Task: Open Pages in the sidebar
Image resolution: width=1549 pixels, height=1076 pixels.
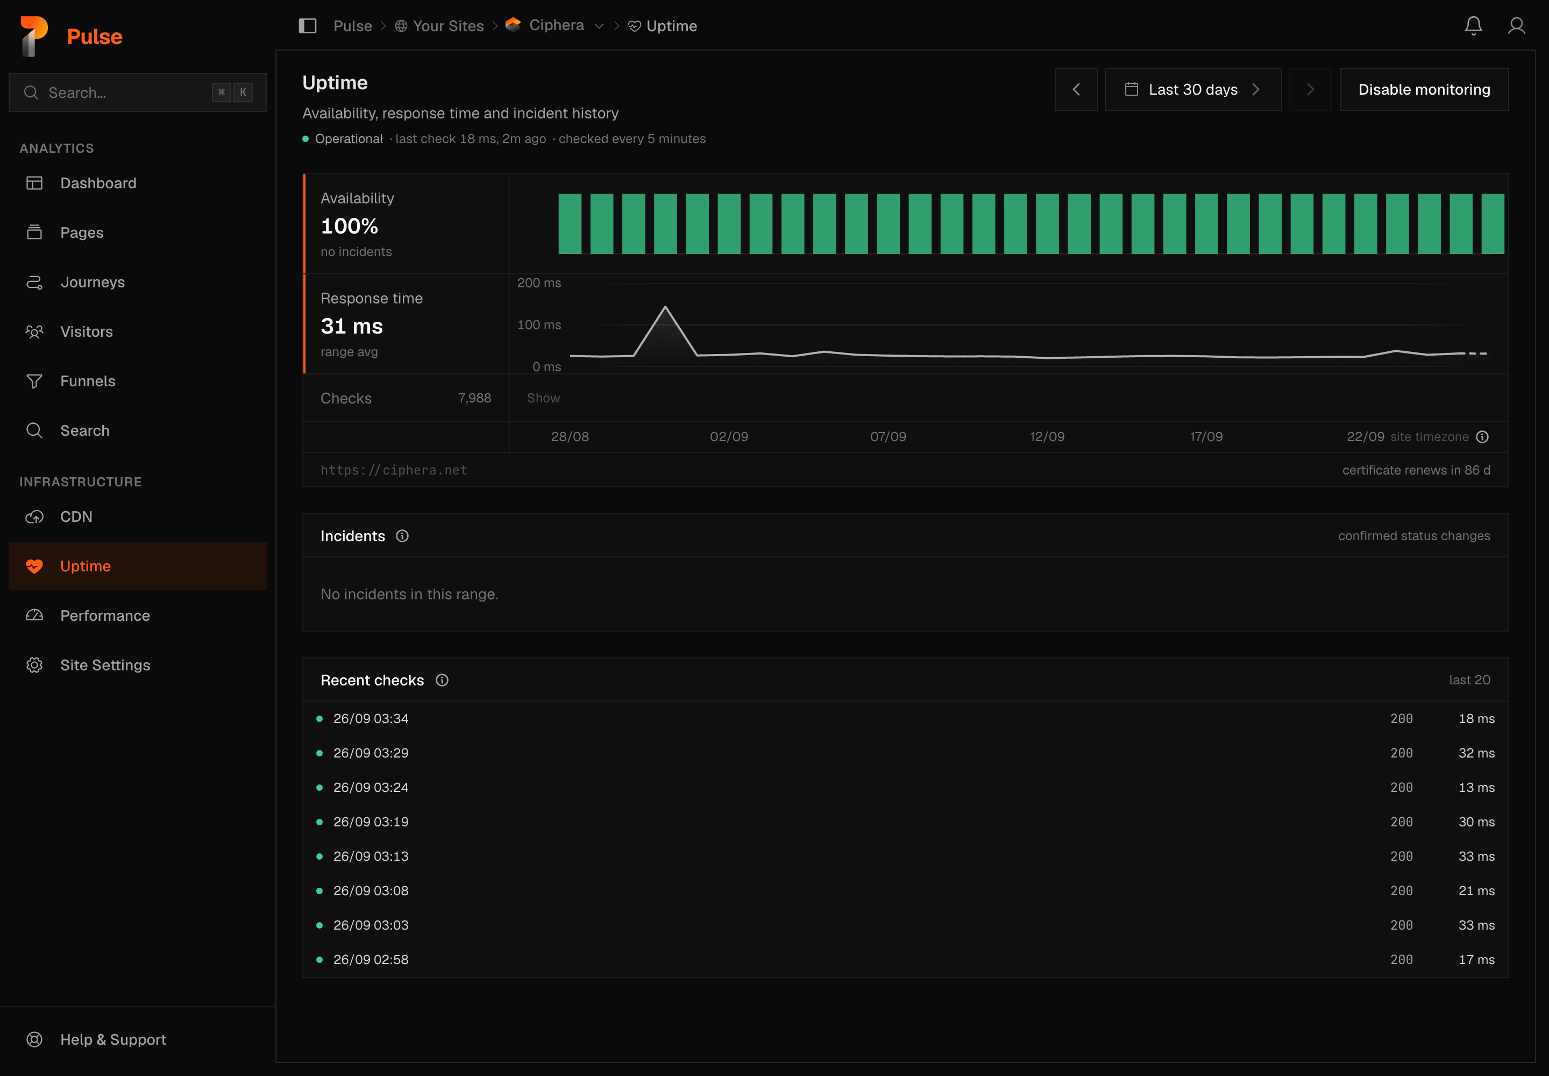Action: (x=138, y=232)
